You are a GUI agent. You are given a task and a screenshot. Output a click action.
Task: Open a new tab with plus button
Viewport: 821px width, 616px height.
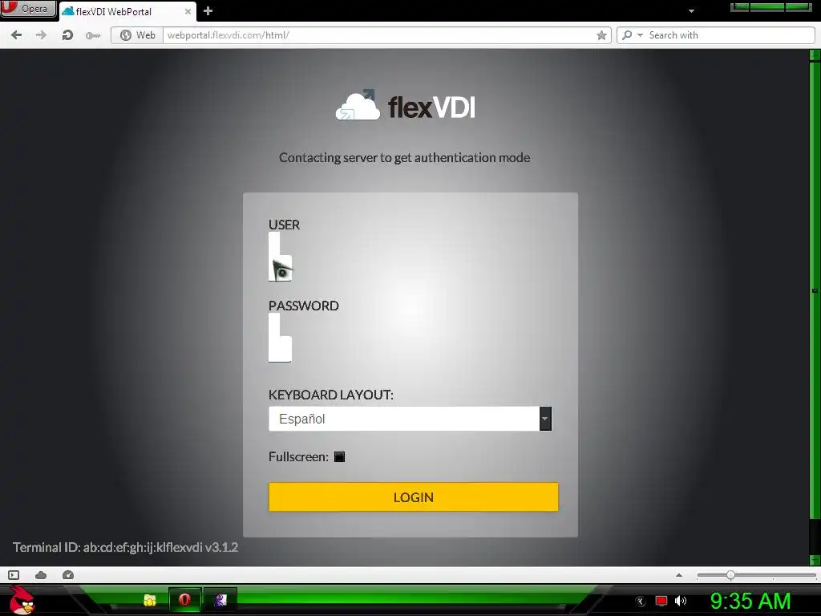[208, 11]
